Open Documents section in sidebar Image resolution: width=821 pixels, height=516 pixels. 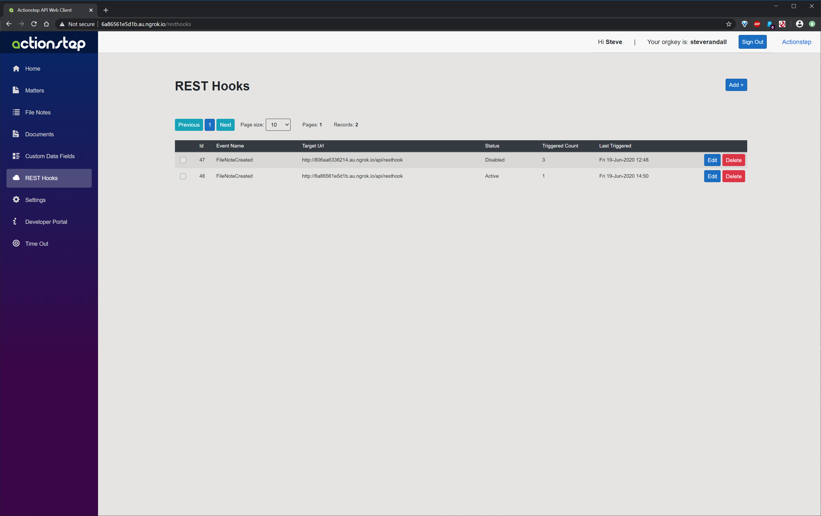39,134
